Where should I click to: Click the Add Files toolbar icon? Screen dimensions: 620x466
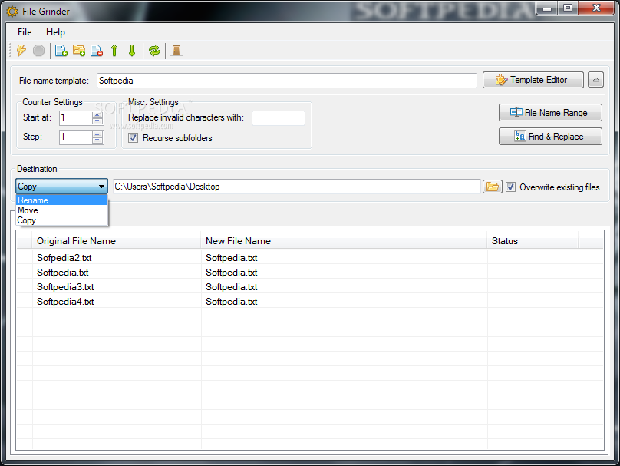click(61, 51)
